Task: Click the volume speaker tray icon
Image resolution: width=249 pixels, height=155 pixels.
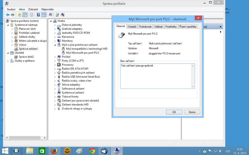Action: point(220,151)
